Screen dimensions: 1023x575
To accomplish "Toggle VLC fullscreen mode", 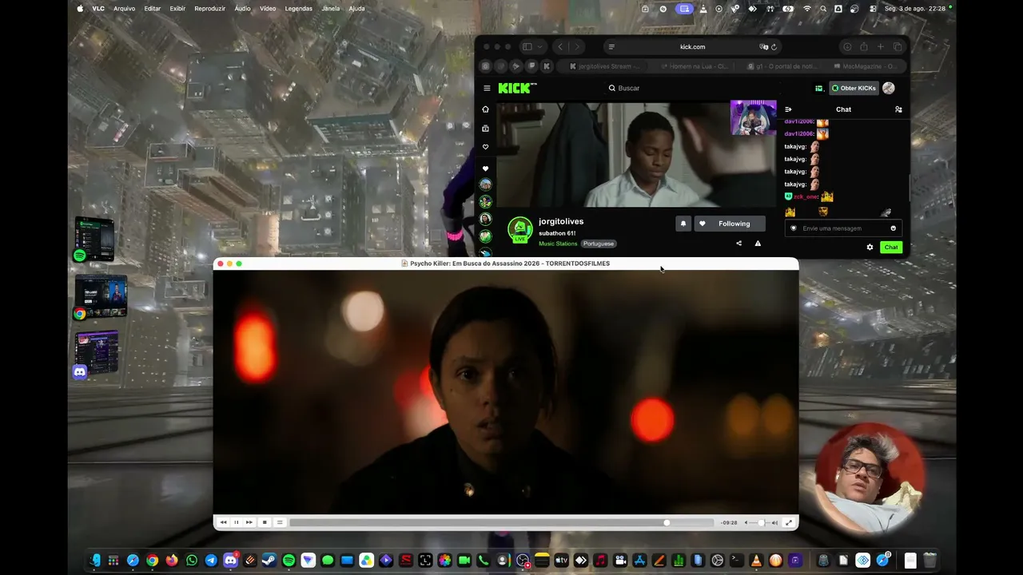I will (789, 522).
